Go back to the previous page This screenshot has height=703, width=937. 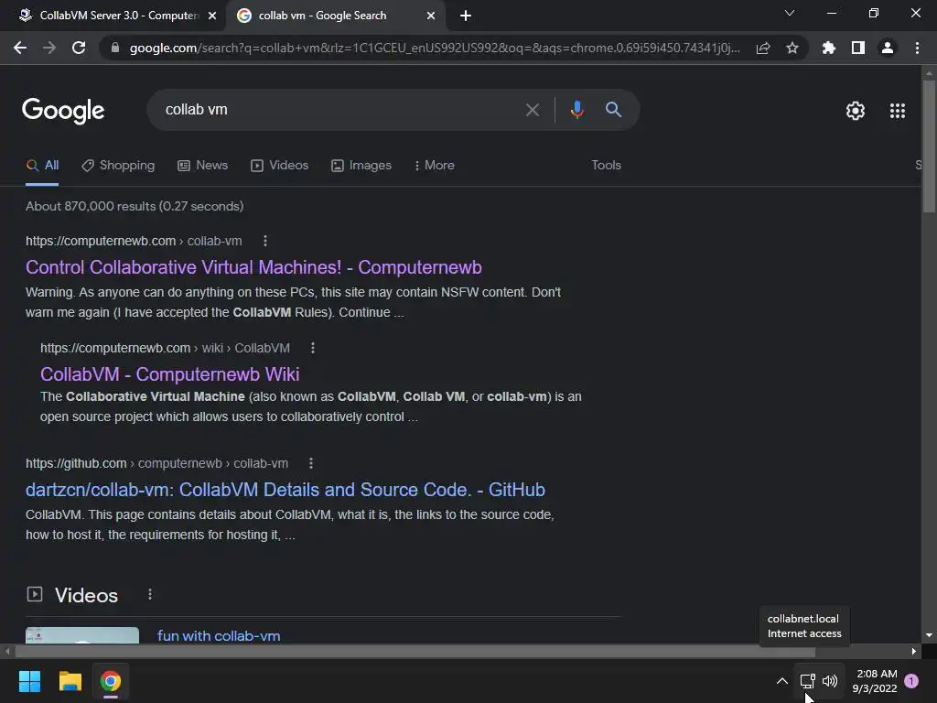tap(20, 48)
